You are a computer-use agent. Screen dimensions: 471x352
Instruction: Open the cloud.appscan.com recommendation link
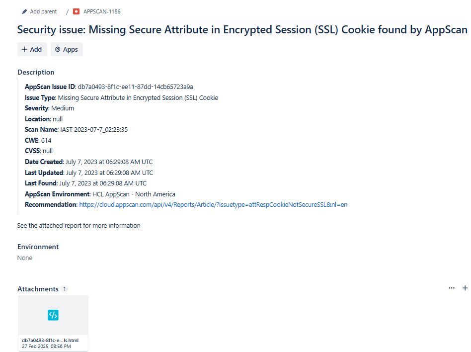(x=213, y=205)
